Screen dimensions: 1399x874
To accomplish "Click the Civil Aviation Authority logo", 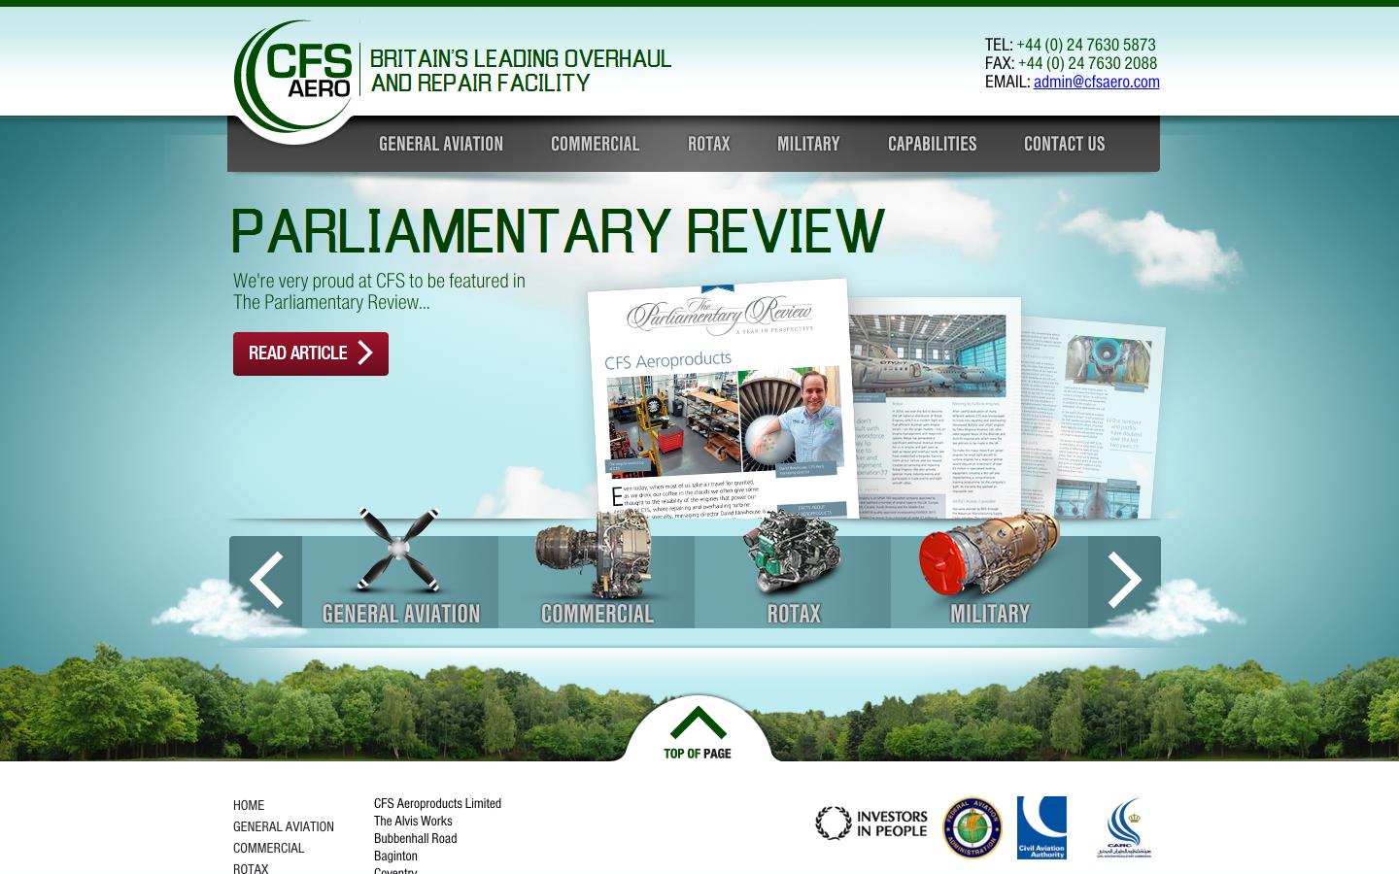I will pos(1041,827).
